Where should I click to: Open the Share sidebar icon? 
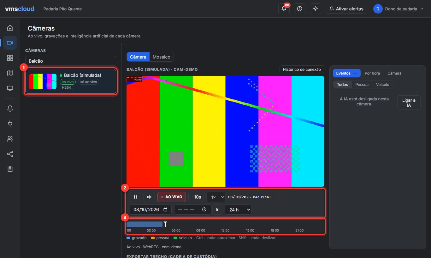coord(10,154)
